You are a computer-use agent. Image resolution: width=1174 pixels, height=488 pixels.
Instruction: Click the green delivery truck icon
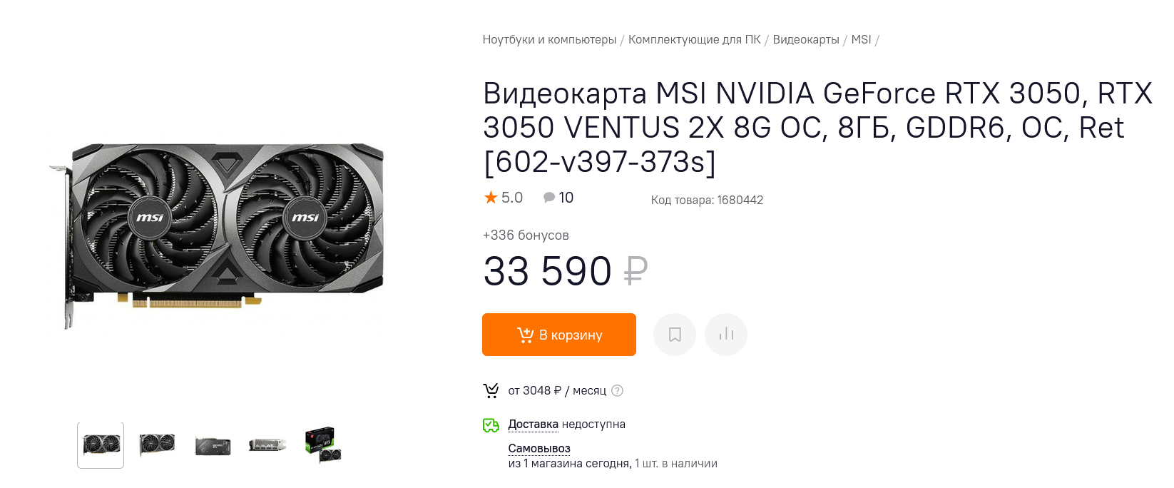coord(491,425)
